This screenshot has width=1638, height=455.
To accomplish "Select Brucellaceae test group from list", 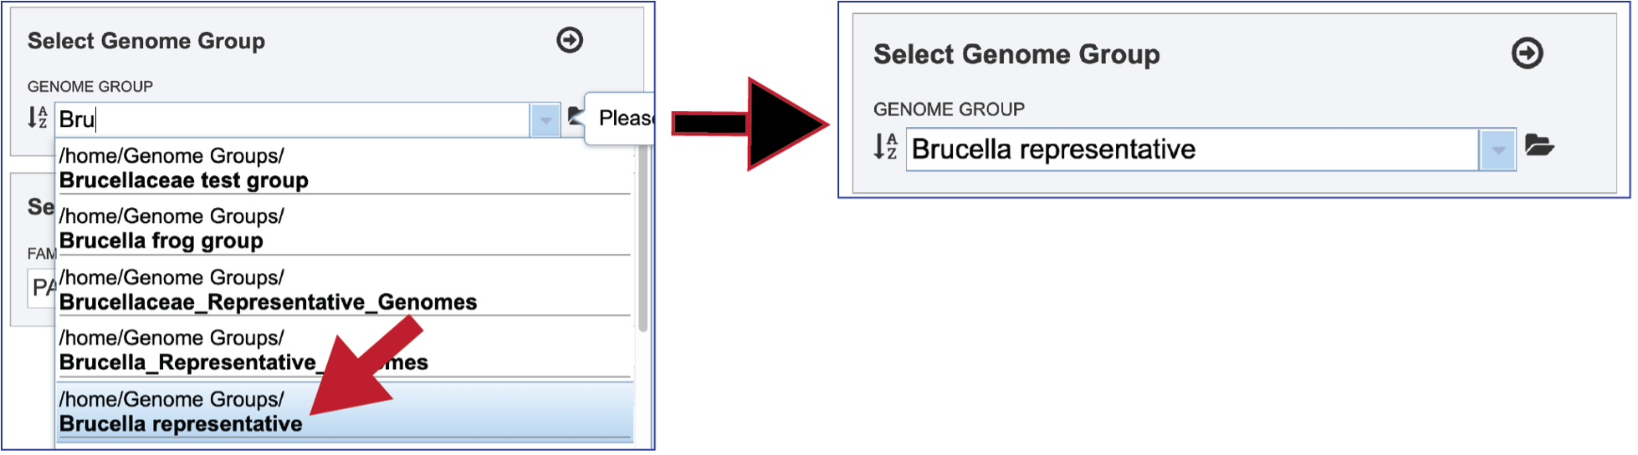I will pos(344,168).
